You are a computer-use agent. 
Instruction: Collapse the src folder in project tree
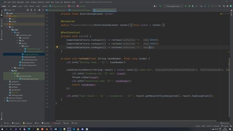pos(7,27)
